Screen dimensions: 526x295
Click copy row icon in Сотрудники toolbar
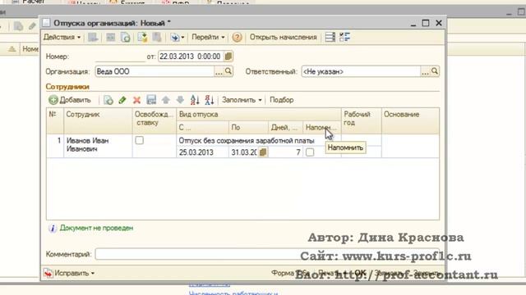pos(108,100)
